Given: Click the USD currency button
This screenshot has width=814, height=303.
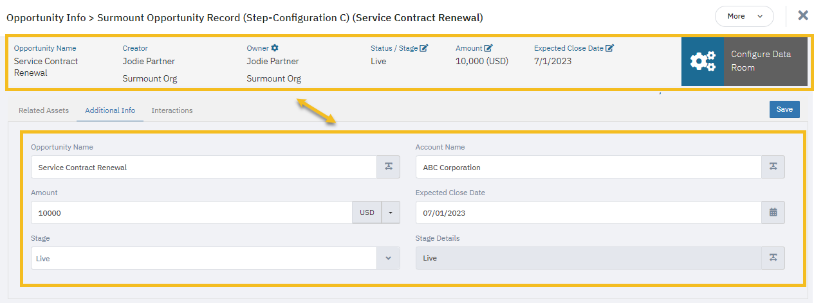Looking at the screenshot, I should (367, 212).
